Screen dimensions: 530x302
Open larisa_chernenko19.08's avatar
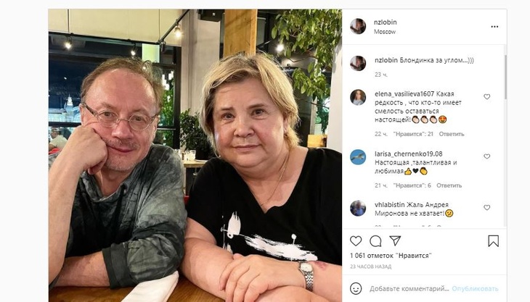[x=358, y=157]
